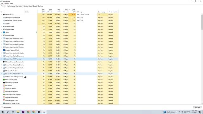Click the Node.js JavaScript Runtime icon
Image resolution: width=203 pixels, height=114 pixels.
[4, 94]
